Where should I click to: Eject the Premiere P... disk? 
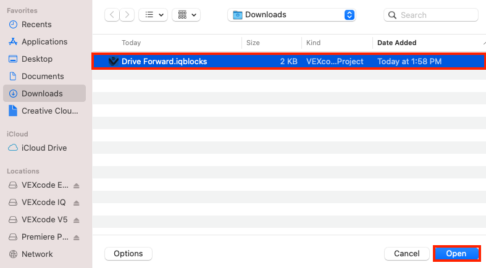(x=76, y=238)
